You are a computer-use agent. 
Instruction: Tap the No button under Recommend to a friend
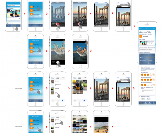click(148, 99)
